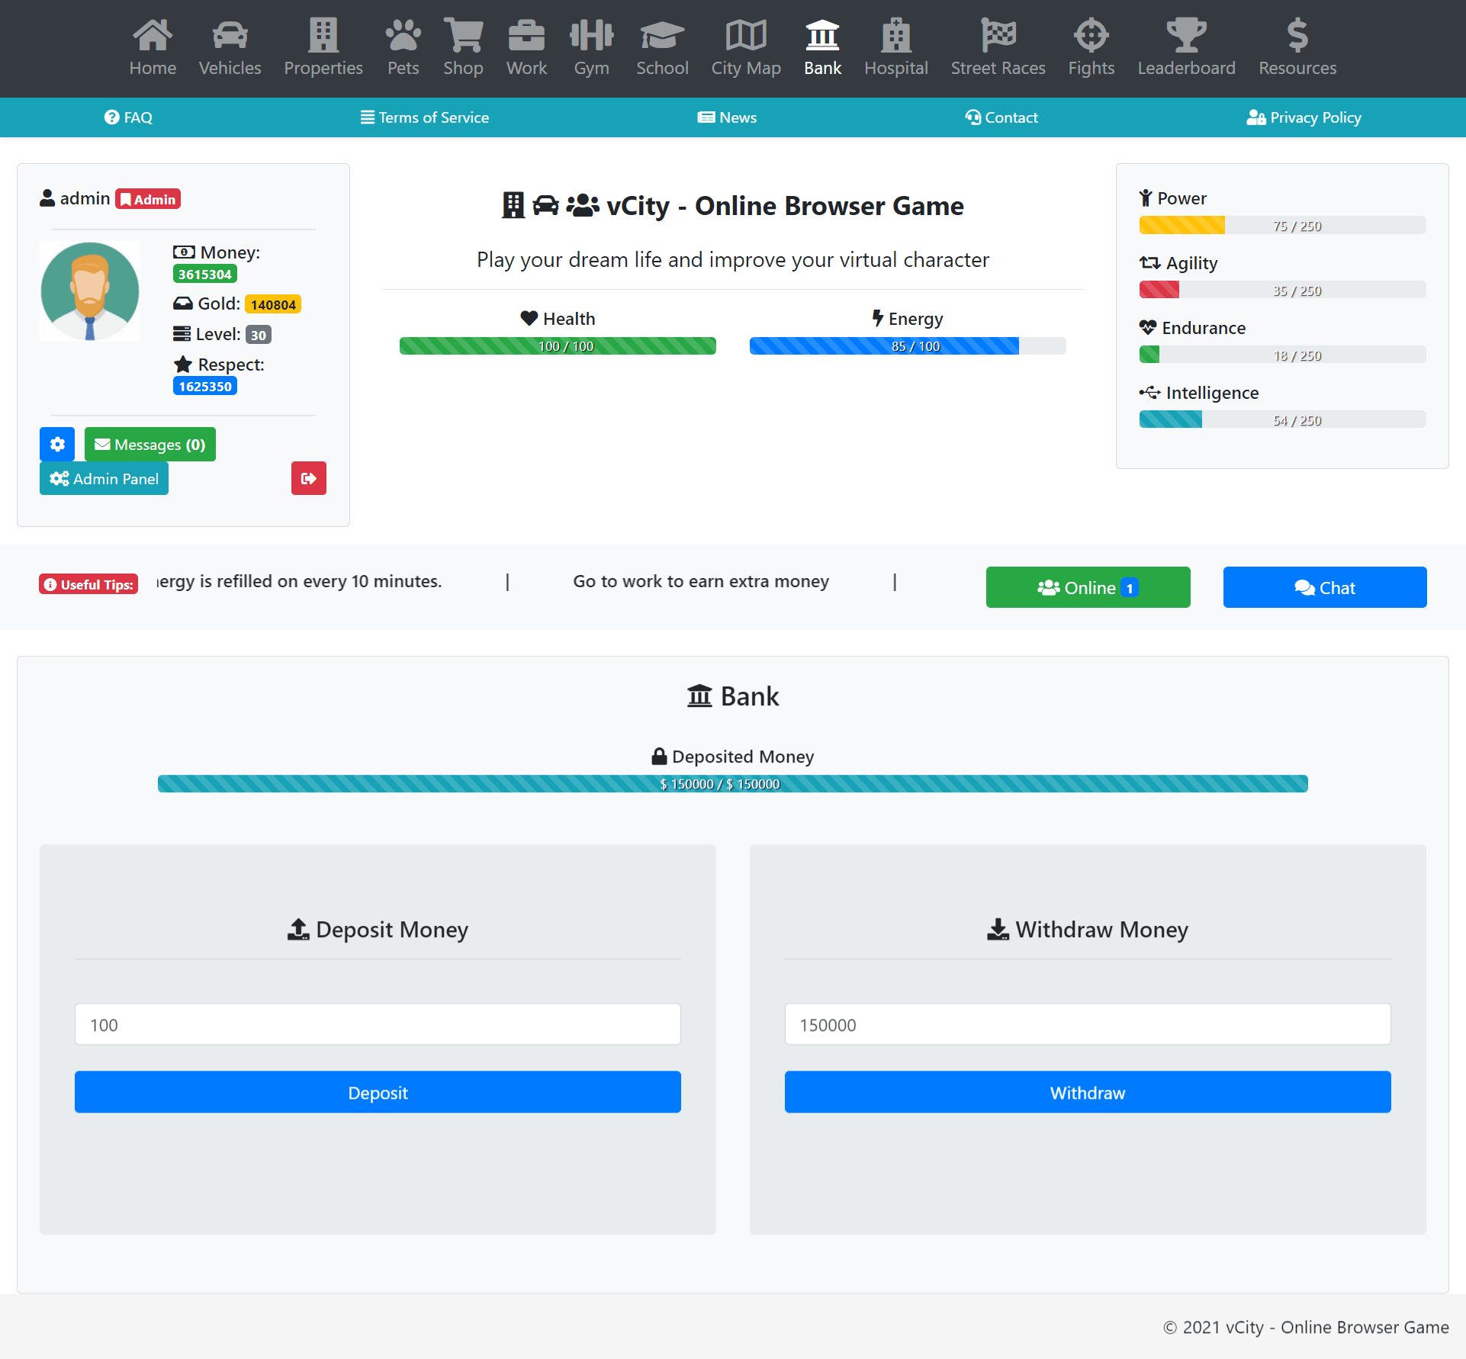This screenshot has width=1466, height=1359.
Task: Open Resources dollar sign icon
Action: [x=1297, y=36]
